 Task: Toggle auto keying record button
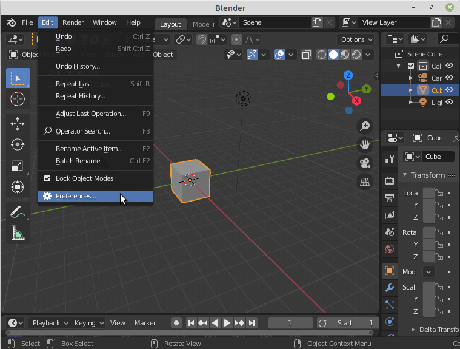[176, 323]
